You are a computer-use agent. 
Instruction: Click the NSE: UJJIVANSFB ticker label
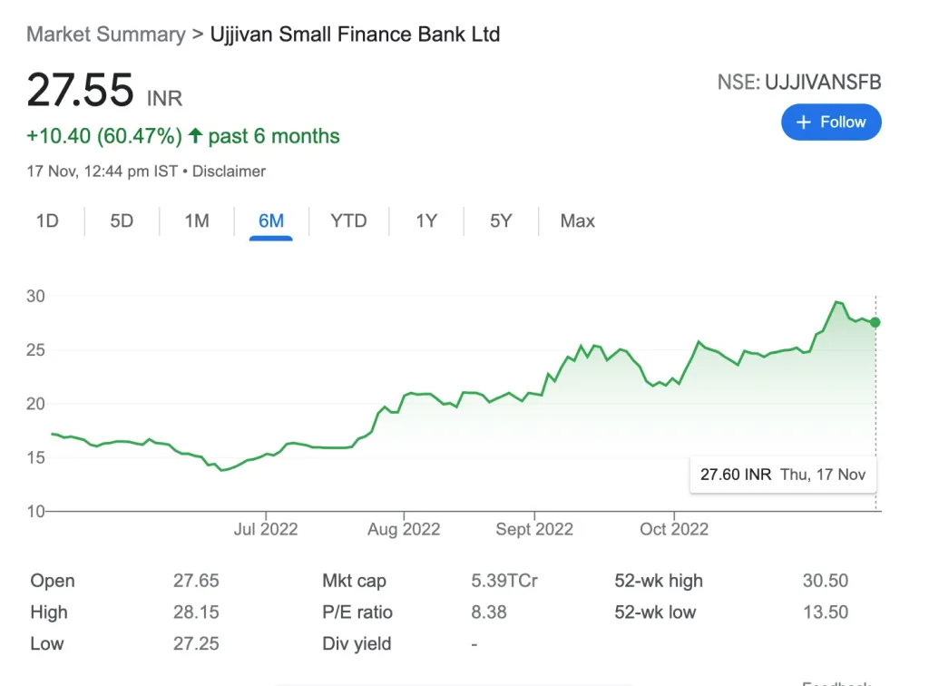coord(799,82)
